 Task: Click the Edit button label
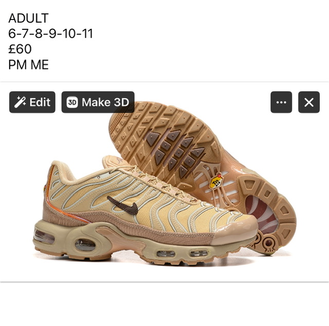pos(40,102)
